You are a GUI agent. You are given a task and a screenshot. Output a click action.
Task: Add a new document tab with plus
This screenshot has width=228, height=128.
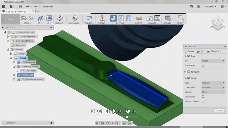pos(38,11)
